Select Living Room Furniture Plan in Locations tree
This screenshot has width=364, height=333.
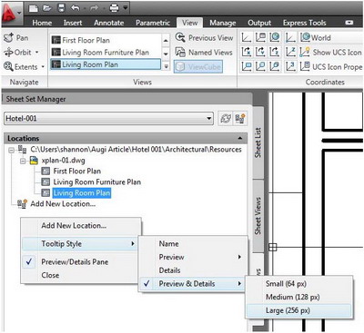[97, 182]
